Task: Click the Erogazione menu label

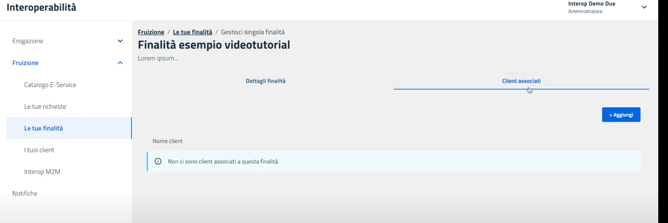Action: click(28, 41)
